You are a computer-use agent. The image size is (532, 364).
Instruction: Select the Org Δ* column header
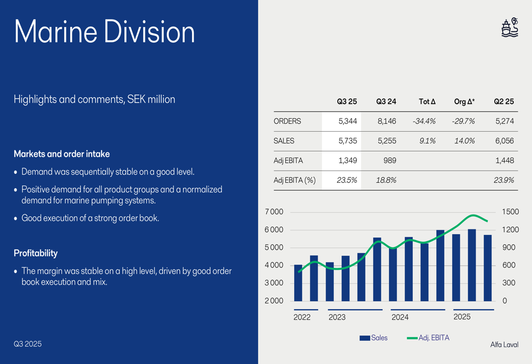point(465,101)
